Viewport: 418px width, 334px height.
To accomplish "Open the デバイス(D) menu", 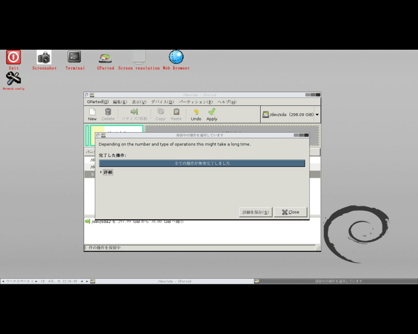I will click(x=162, y=102).
